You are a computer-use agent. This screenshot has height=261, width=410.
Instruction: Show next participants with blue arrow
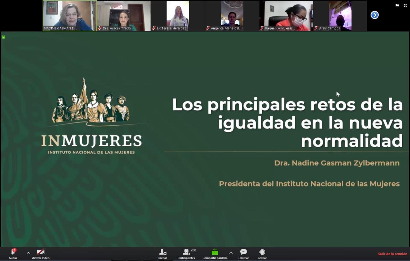click(374, 15)
